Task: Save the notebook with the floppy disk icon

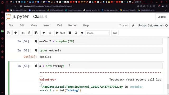Action: (8, 33)
